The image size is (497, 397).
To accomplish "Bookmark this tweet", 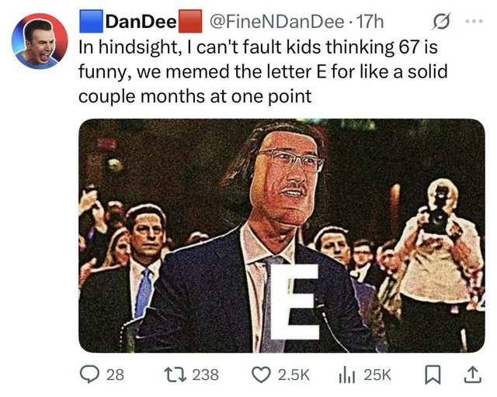I will pyautogui.click(x=433, y=375).
